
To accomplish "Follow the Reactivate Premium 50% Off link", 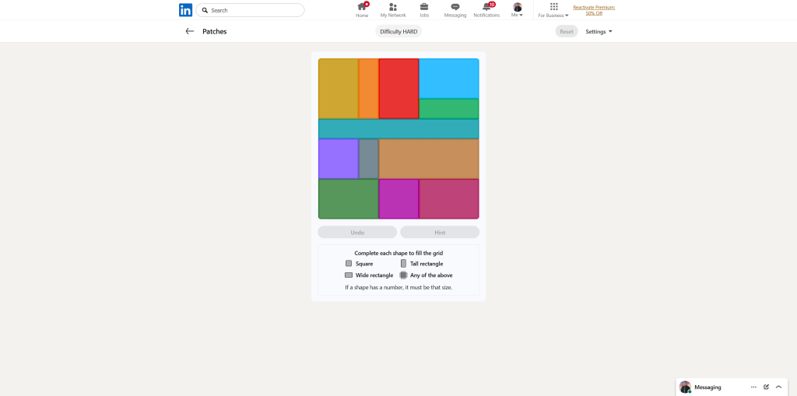I will pyautogui.click(x=594, y=10).
